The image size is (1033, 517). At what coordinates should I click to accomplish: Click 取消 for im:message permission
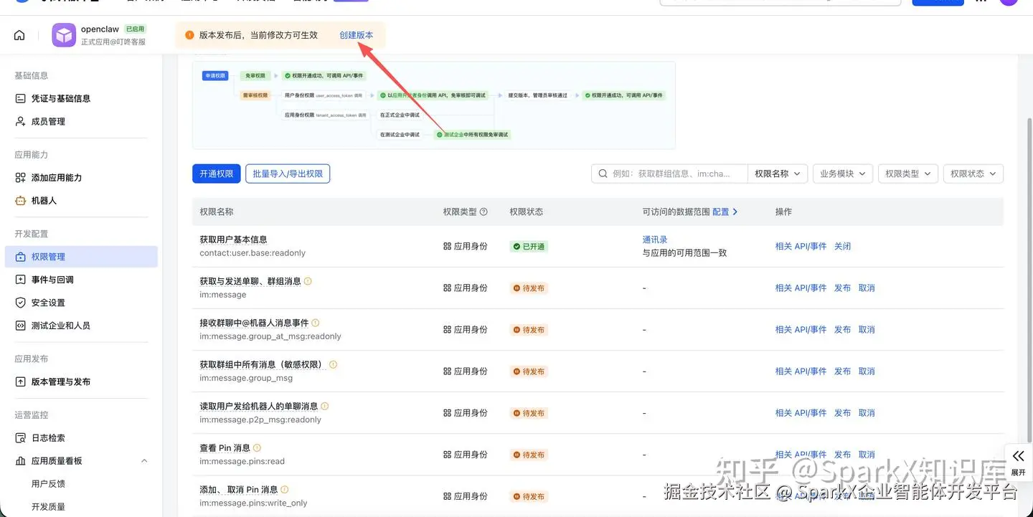click(x=867, y=288)
